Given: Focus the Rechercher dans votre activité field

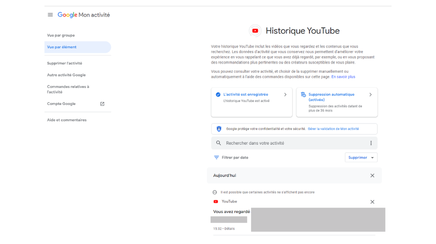Looking at the screenshot, I should [x=294, y=143].
